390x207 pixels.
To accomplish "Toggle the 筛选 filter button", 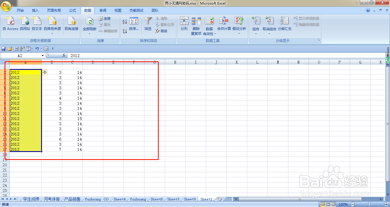I will point(148,23).
